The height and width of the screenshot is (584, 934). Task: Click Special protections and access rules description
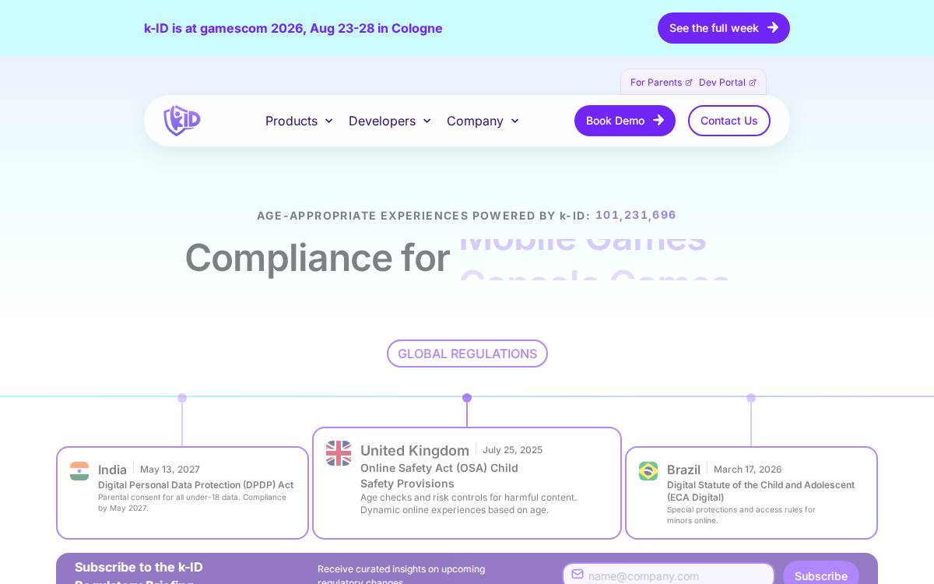click(741, 515)
